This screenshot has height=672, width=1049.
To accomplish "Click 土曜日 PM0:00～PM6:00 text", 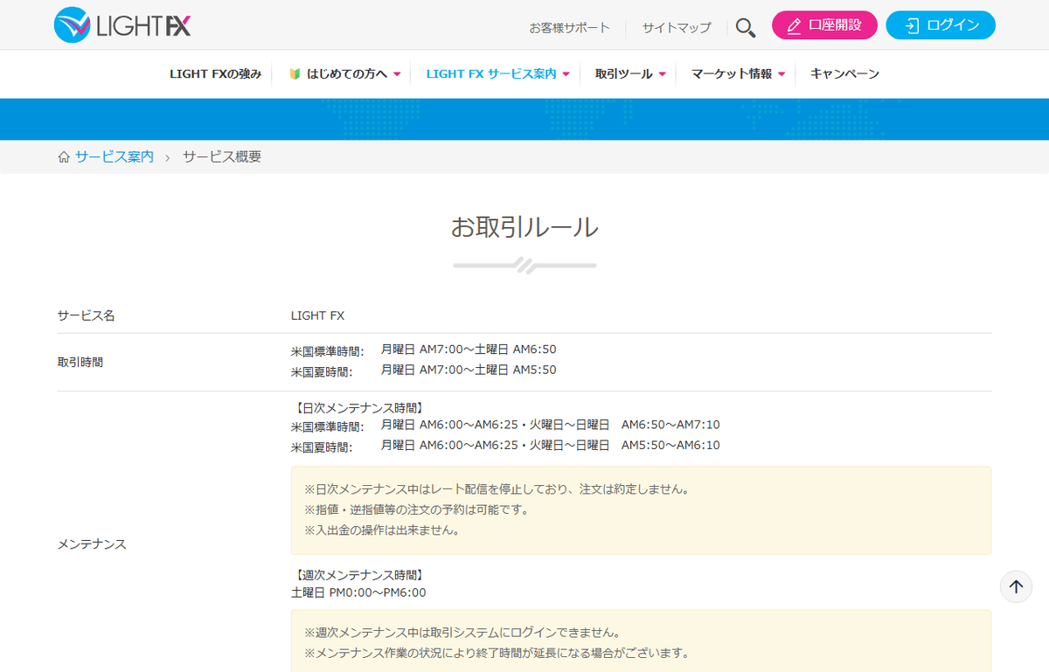I will 358,592.
